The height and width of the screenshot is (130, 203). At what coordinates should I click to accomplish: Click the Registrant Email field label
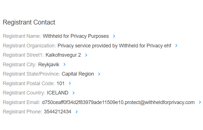point(21,102)
